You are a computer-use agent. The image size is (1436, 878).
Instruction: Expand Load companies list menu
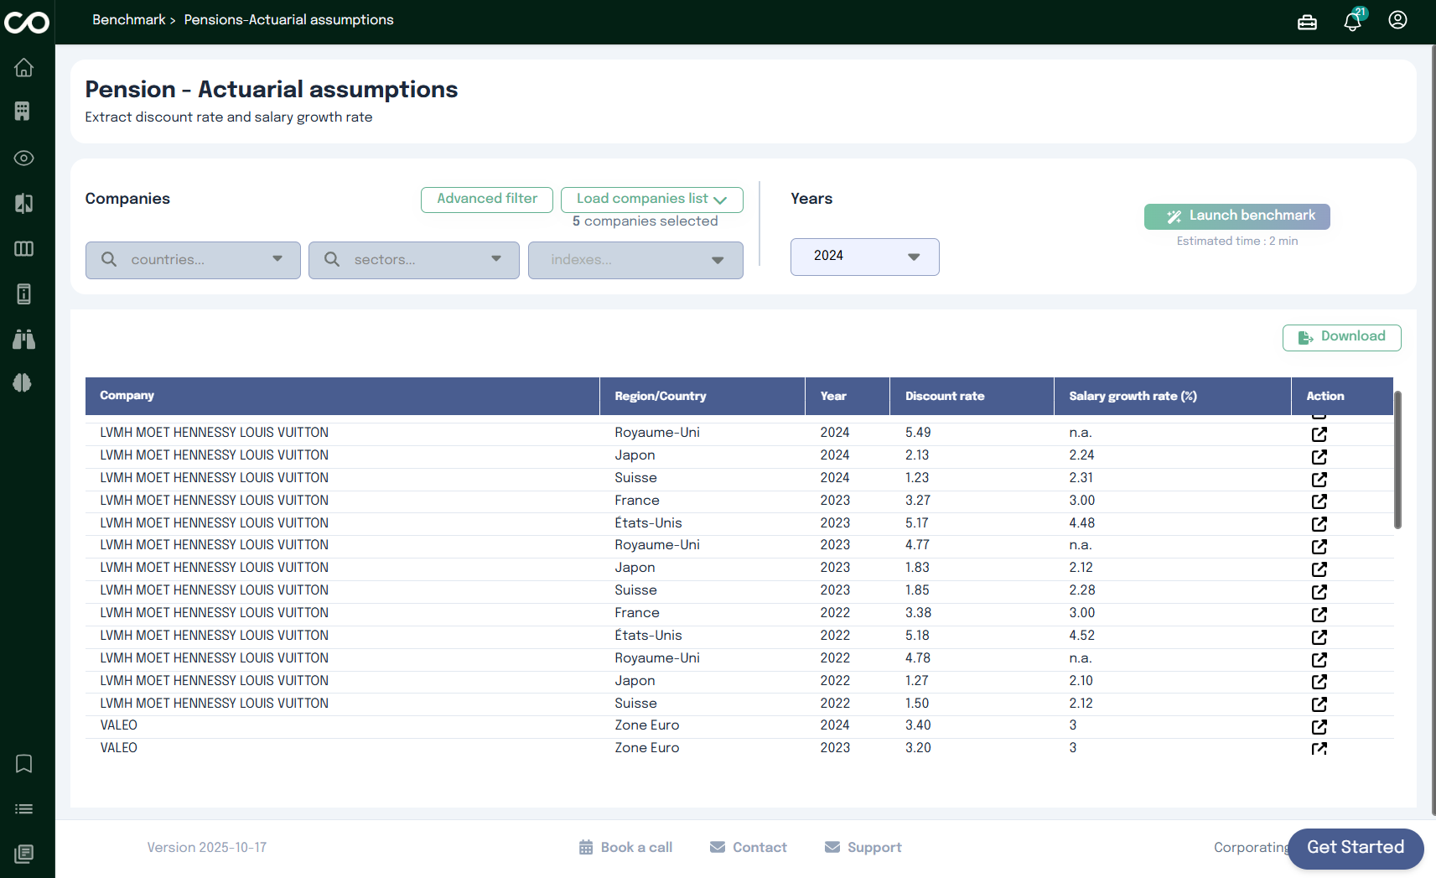[x=651, y=200]
